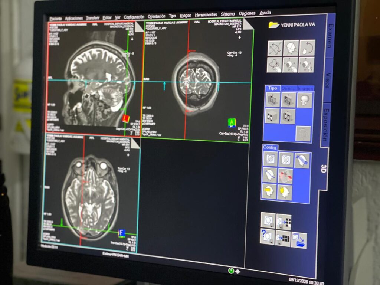Screen dimensions: 380x285
Task: Select the Imagen subtab beside Tipo
Action: point(305,89)
